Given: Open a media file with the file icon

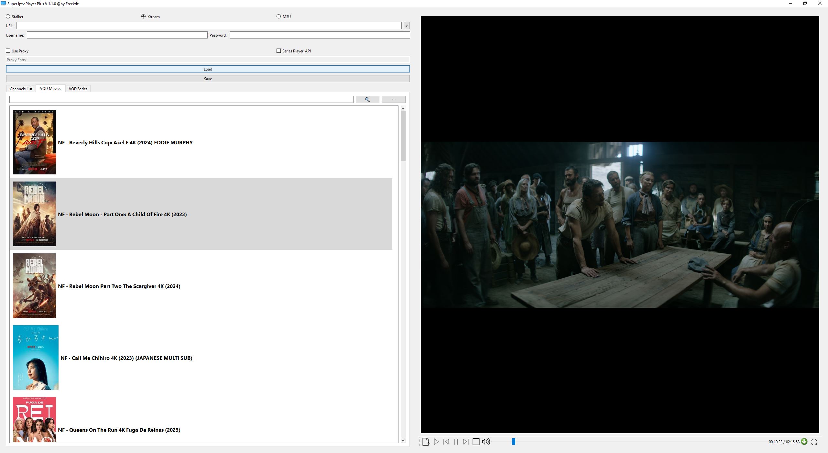Looking at the screenshot, I should click(x=426, y=442).
